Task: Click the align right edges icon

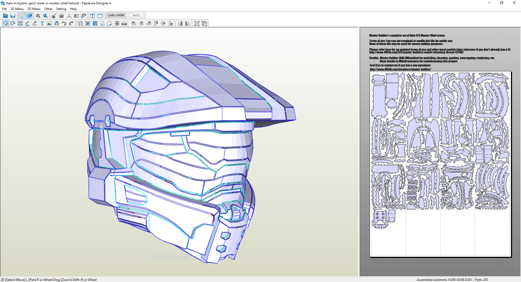Action: click(149, 23)
